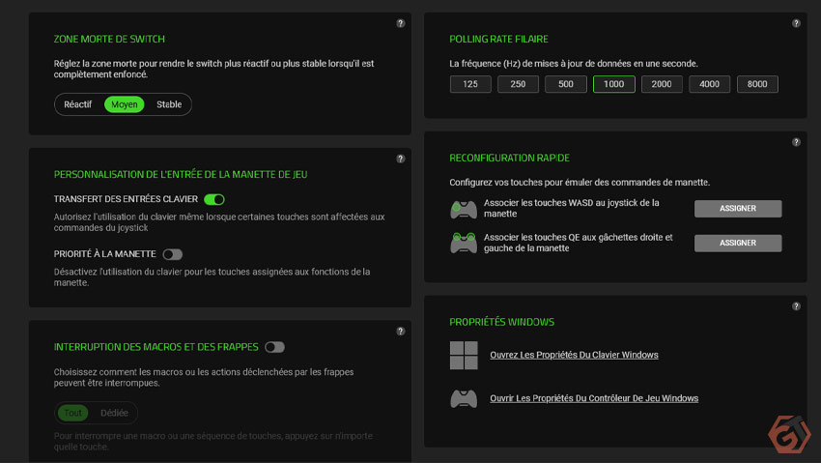Select Stable dead zone option
Viewport: 821px width, 463px height.
169,104
